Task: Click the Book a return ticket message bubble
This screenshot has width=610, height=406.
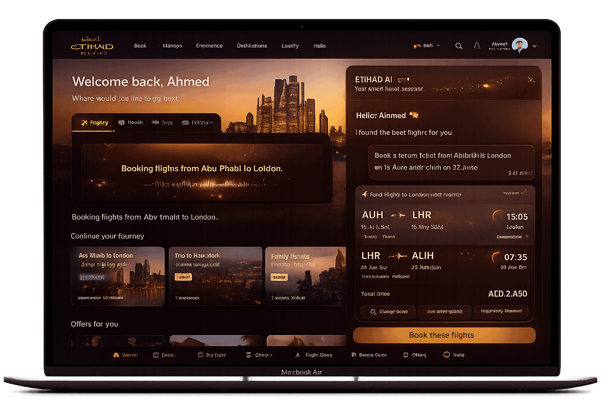Action: pyautogui.click(x=451, y=163)
